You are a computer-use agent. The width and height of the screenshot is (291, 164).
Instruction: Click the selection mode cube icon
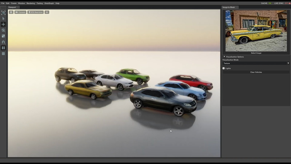point(3,13)
